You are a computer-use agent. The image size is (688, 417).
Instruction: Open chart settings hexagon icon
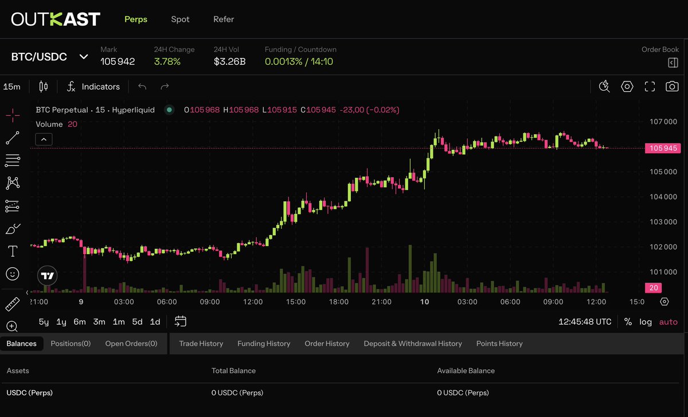point(627,87)
